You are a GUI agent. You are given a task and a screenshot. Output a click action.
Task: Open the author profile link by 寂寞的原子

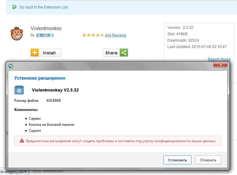(45, 35)
